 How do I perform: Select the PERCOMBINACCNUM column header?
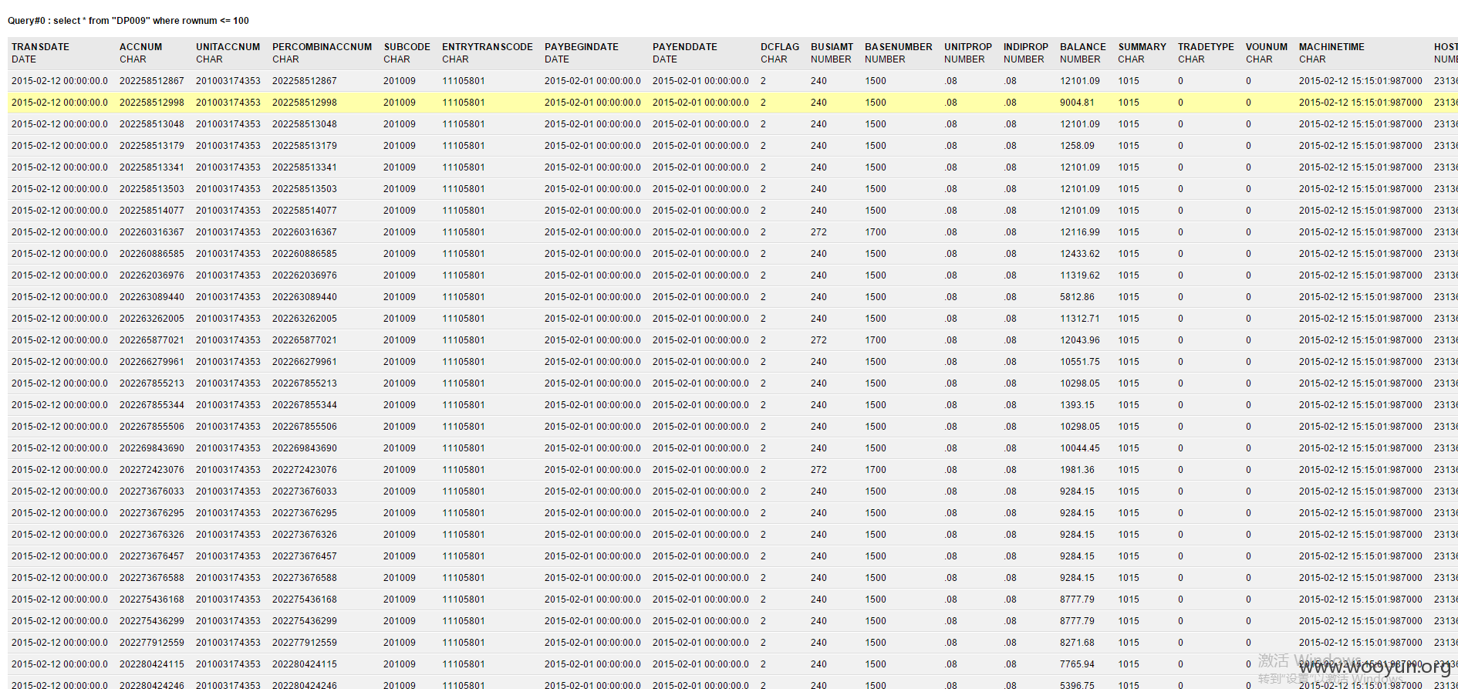[322, 47]
